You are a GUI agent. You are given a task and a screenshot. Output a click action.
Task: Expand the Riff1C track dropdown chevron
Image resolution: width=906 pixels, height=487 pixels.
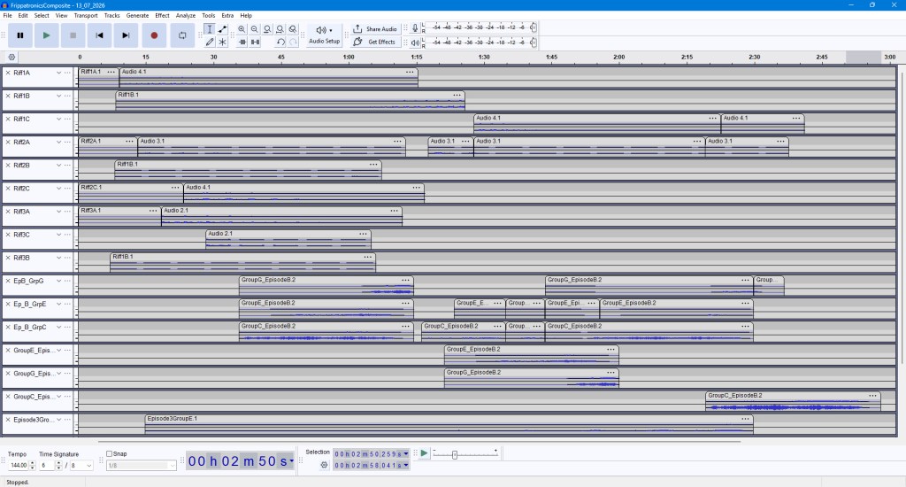[x=59, y=120]
